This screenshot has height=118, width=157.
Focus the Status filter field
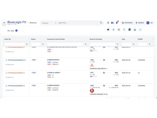(x=36, y=44)
